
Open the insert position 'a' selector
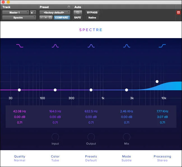tap(33, 12)
